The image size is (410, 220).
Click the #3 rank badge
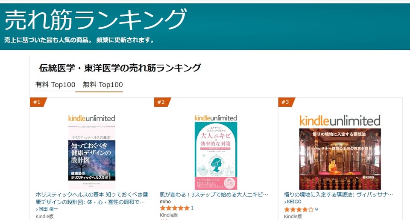click(286, 102)
